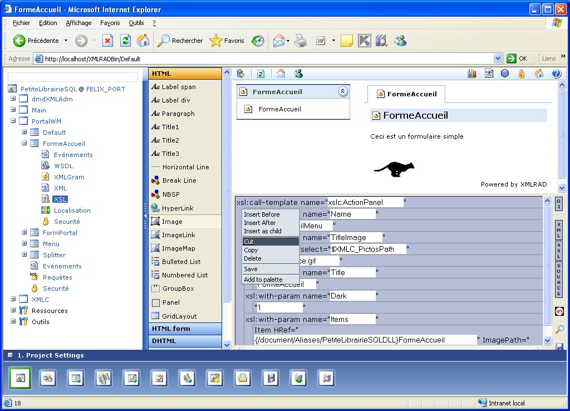Click the vertical SOURCE button

559,280
